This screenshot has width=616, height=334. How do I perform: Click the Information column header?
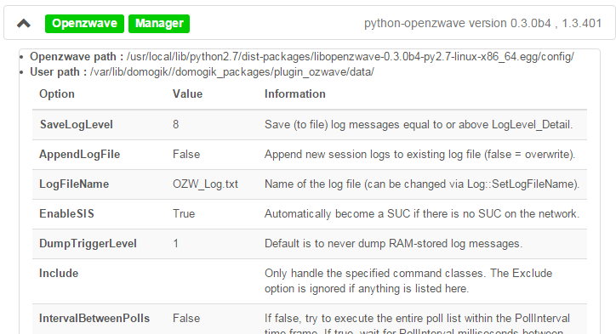pyautogui.click(x=295, y=93)
